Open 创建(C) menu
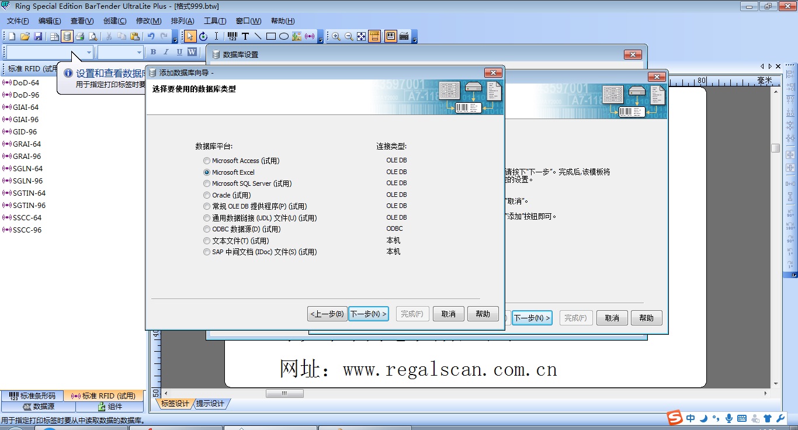Screen dimensions: 798x430 (x=115, y=21)
